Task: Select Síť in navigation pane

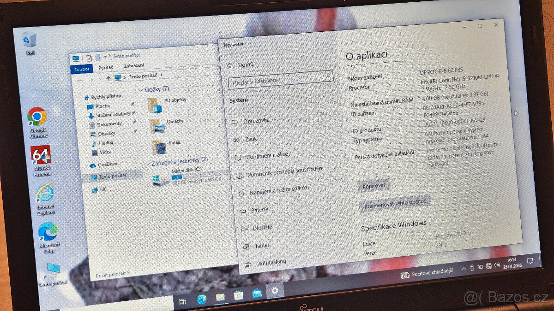Action: [102, 189]
